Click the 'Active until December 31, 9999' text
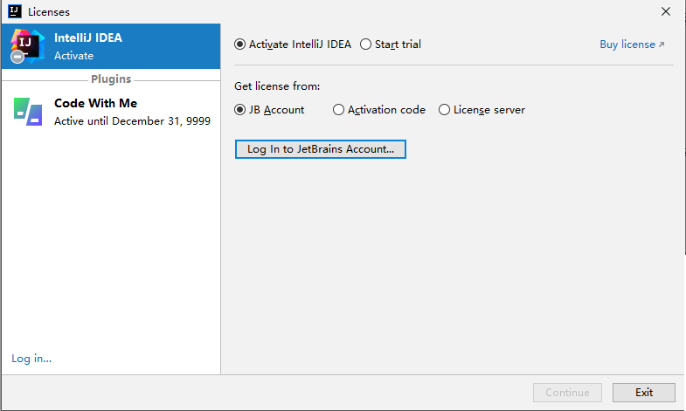This screenshot has width=686, height=411. coord(132,121)
